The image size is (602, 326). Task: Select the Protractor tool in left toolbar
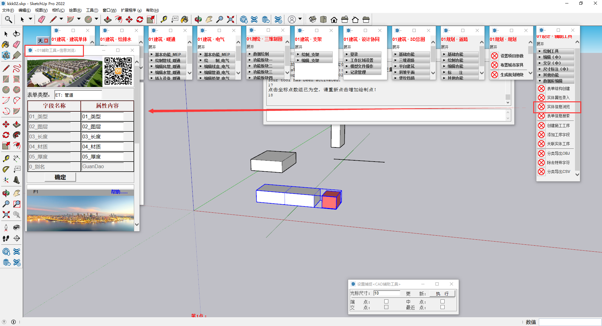(x=6, y=169)
